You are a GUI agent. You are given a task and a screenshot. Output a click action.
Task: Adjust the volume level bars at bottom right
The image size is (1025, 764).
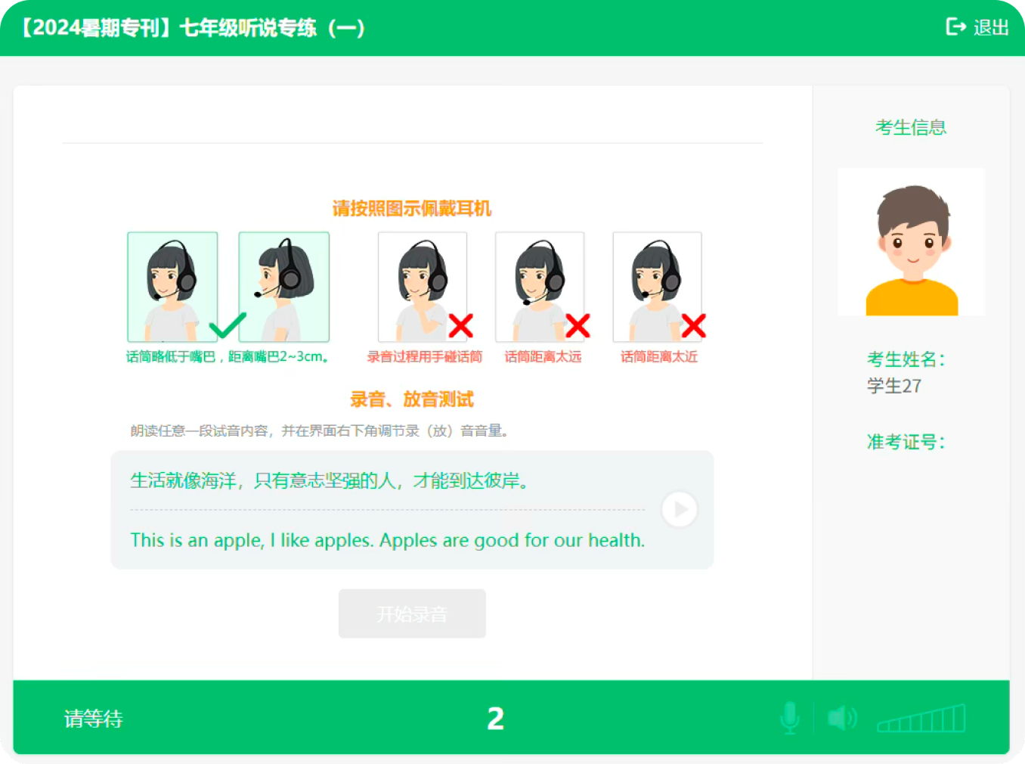[921, 722]
